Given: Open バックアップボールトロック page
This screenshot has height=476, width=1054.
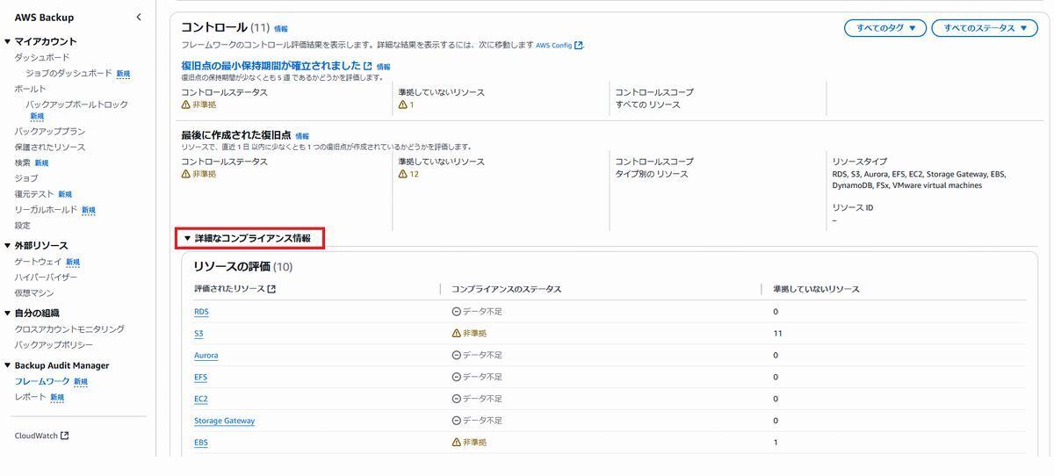Looking at the screenshot, I should click(76, 105).
